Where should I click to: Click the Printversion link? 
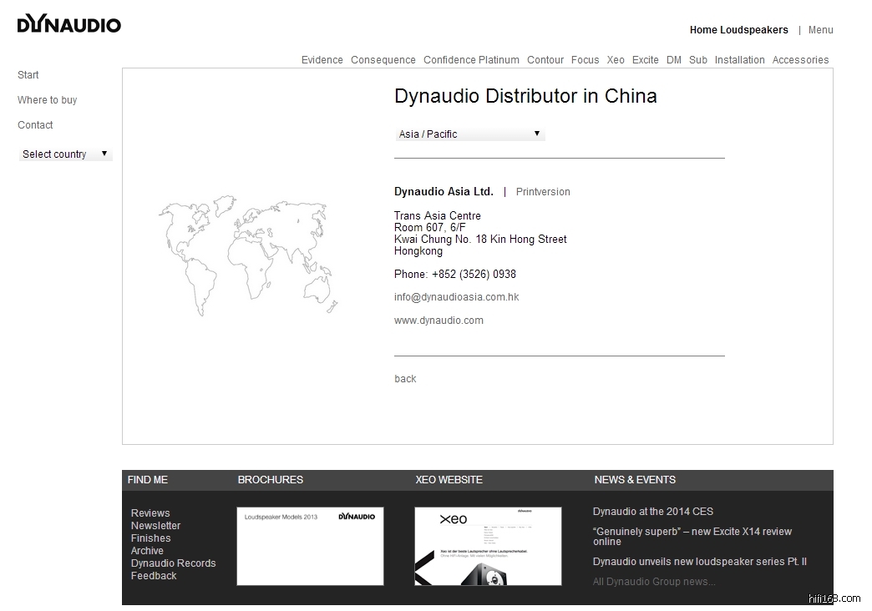(x=543, y=192)
